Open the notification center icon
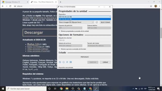This screenshot has height=91, width=162. tap(158, 89)
